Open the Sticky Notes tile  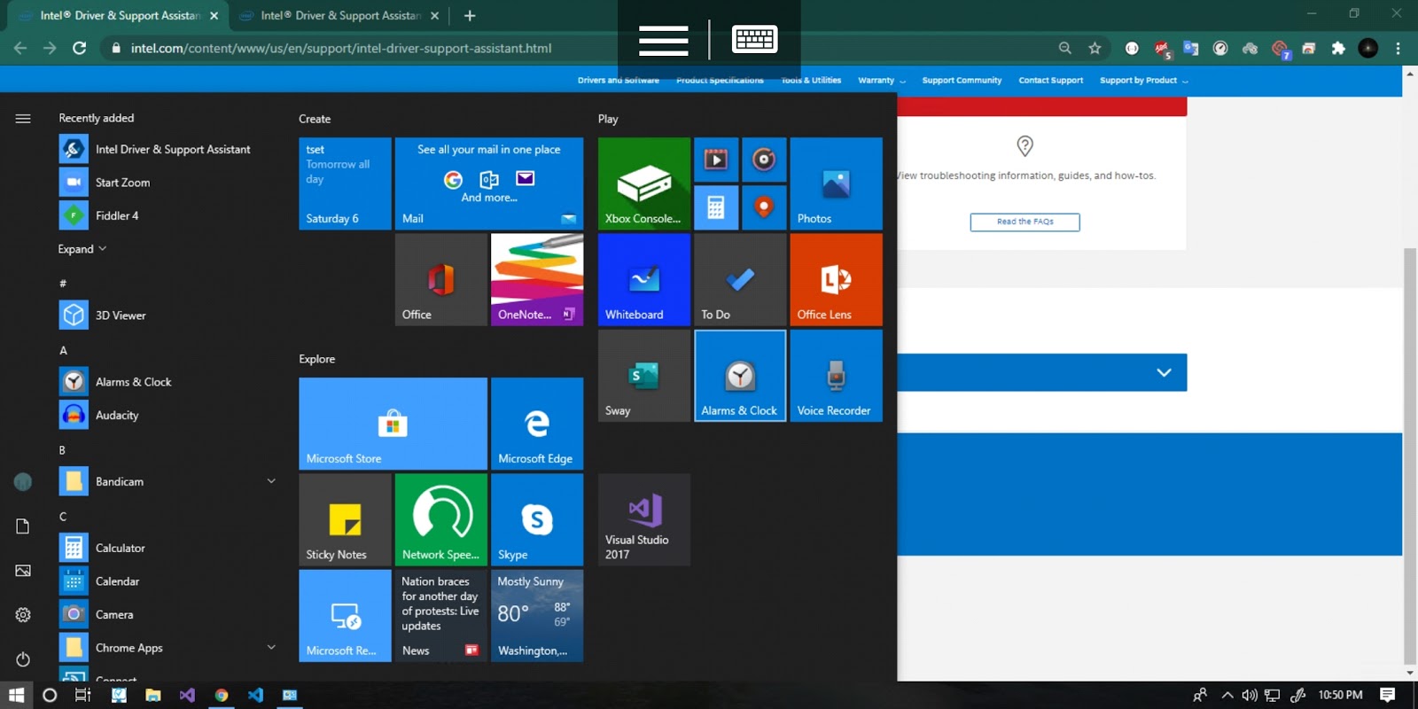pyautogui.click(x=345, y=519)
